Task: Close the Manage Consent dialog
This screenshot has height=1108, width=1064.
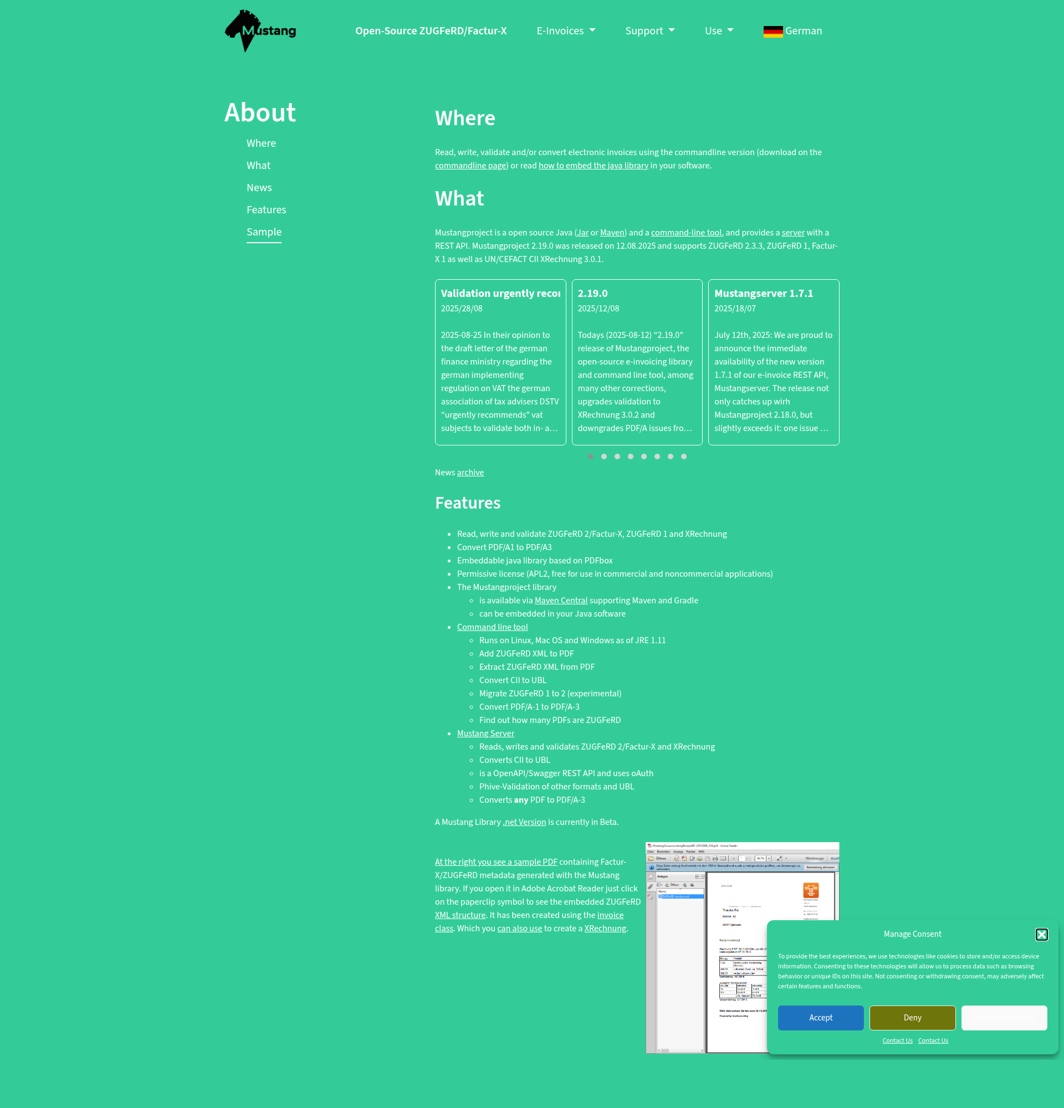Action: [1041, 935]
